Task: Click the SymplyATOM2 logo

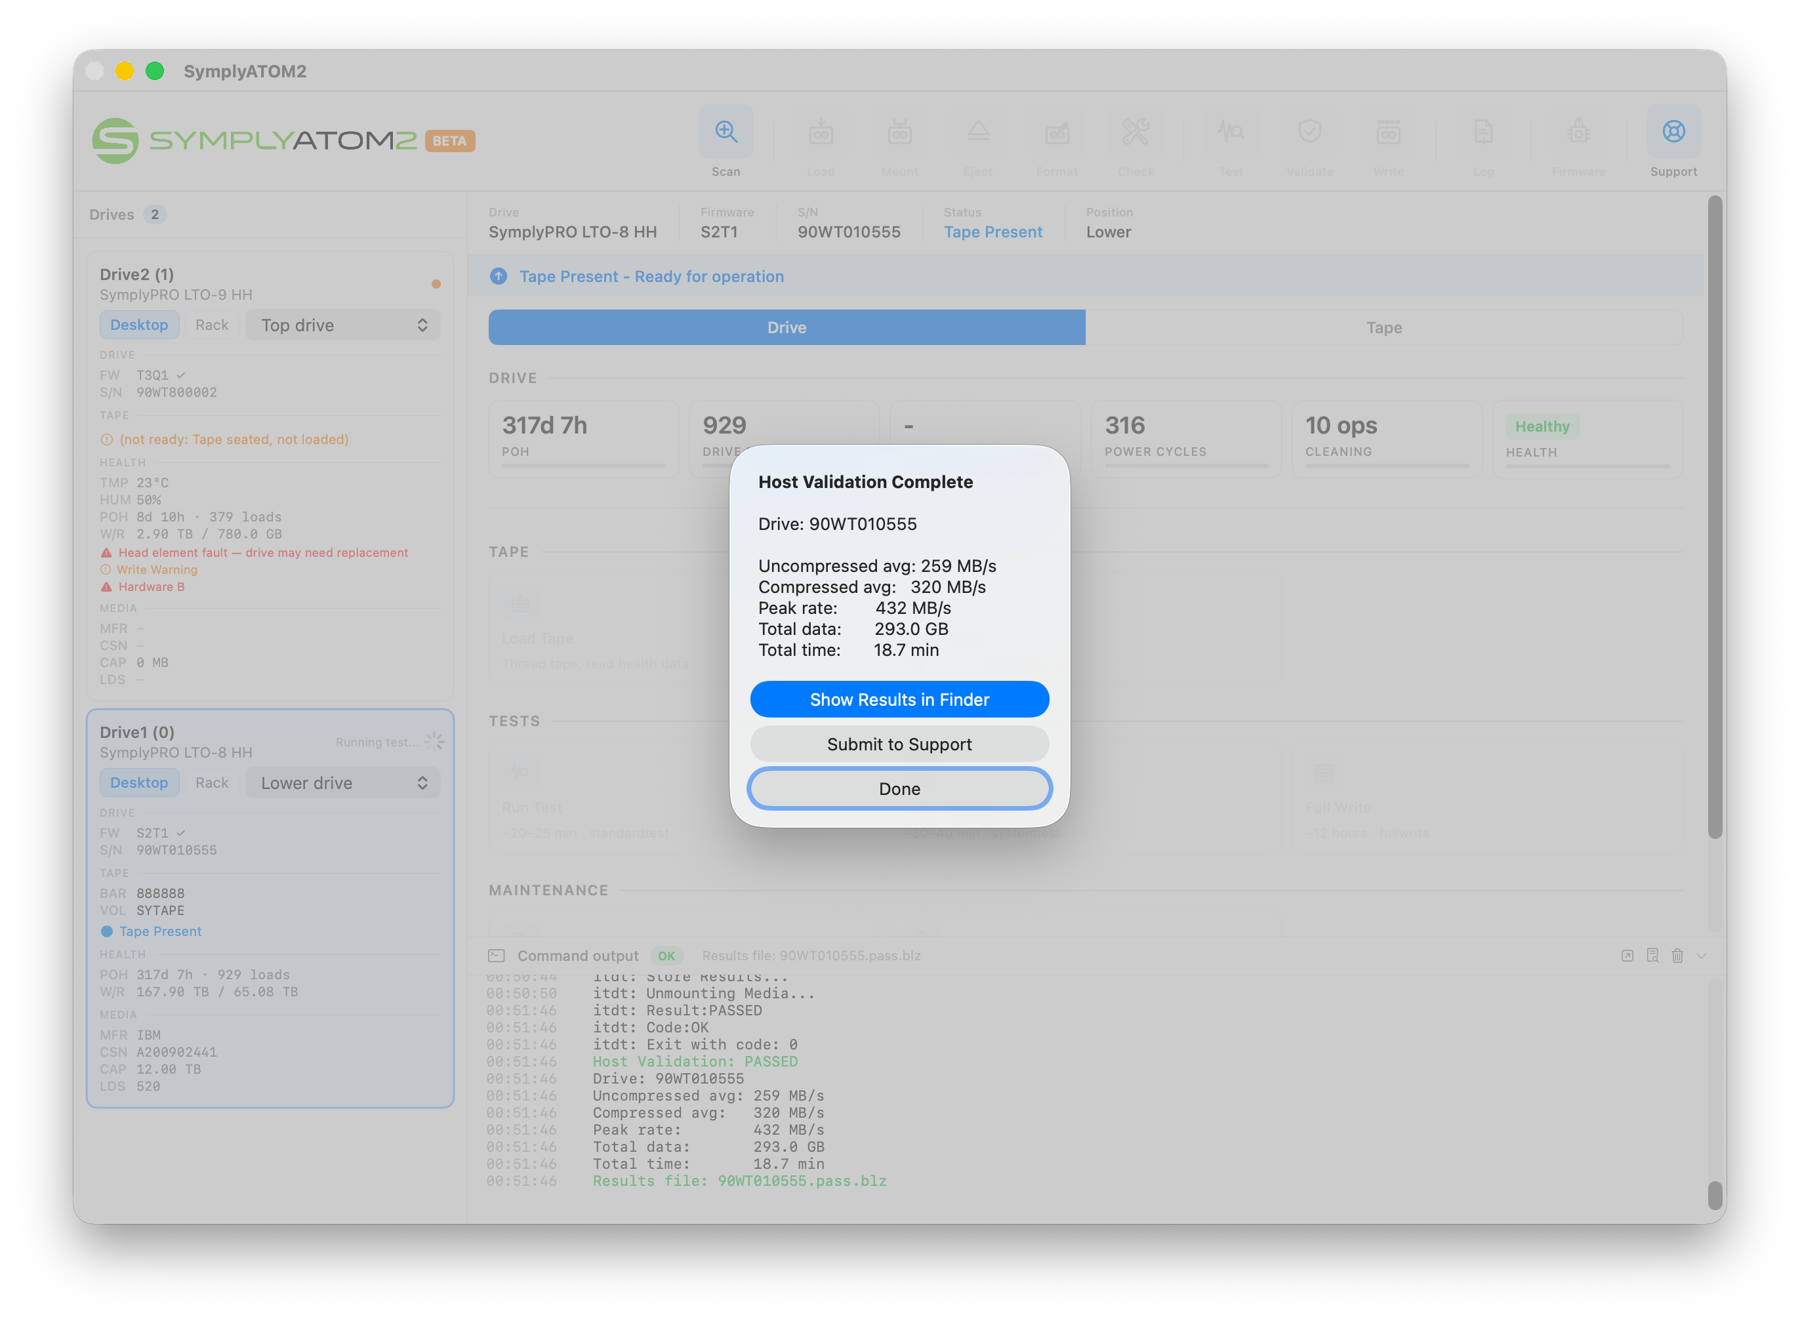Action: [x=255, y=141]
